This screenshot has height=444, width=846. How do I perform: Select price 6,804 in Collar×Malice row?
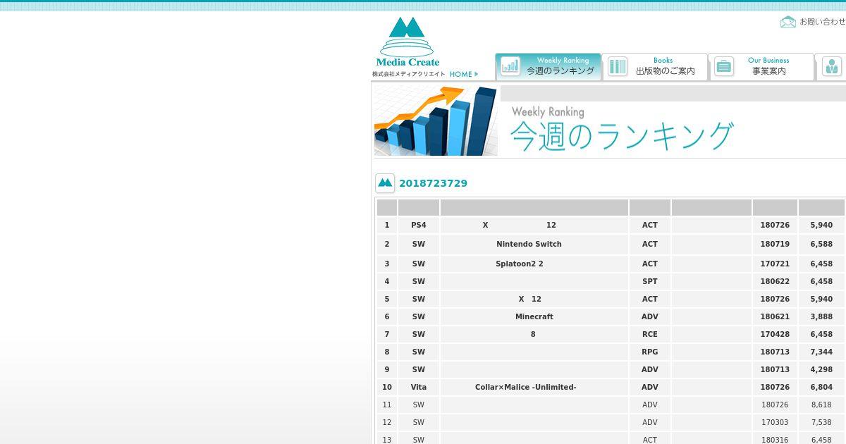822,387
